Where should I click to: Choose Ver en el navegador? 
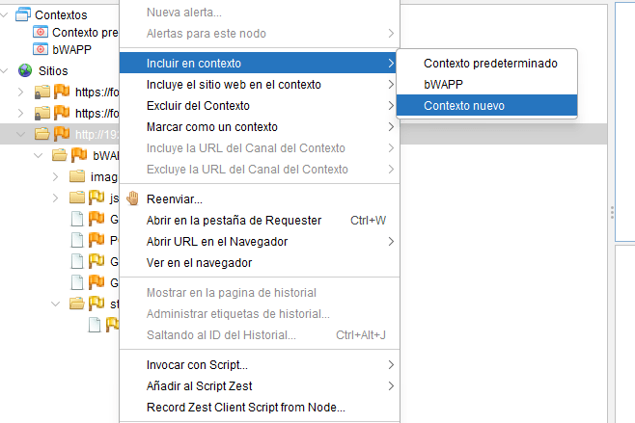[199, 262]
